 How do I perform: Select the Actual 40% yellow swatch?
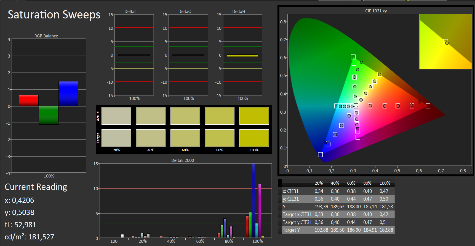click(151, 116)
